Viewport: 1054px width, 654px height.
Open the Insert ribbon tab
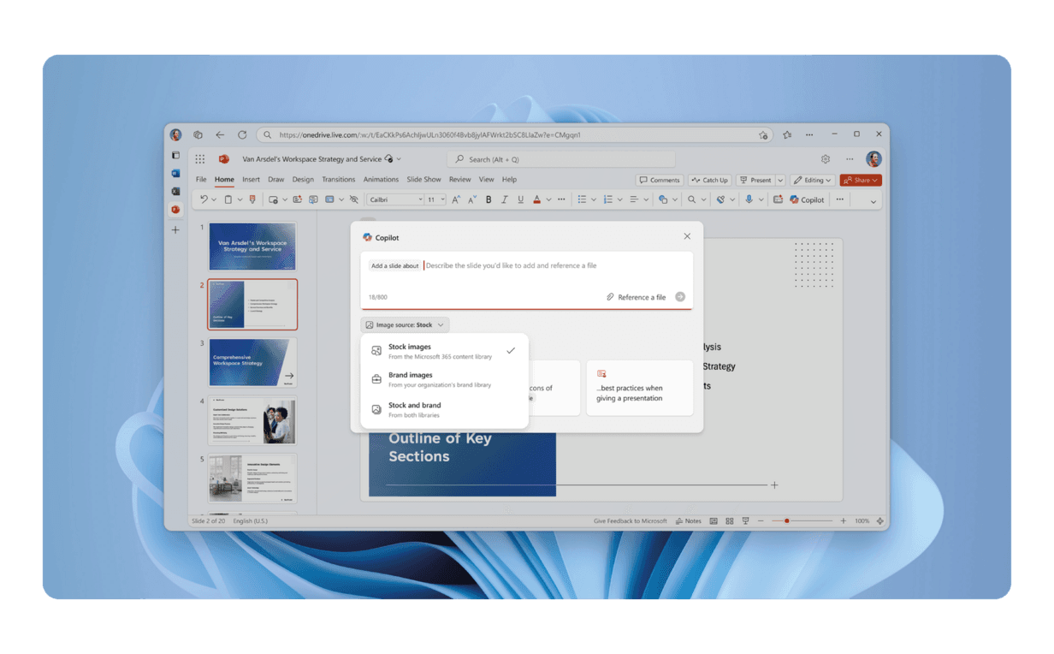point(251,180)
